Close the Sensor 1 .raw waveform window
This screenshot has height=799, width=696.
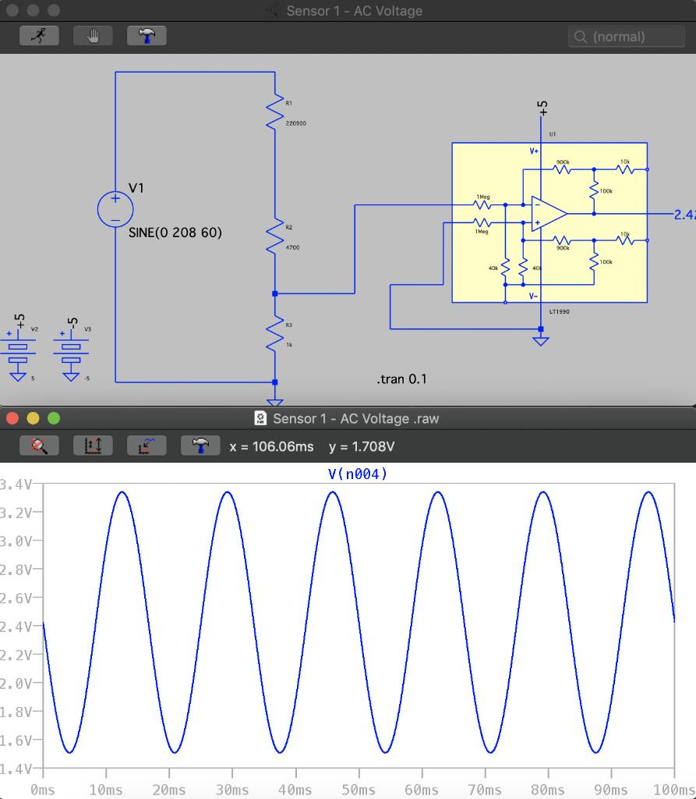(12, 418)
